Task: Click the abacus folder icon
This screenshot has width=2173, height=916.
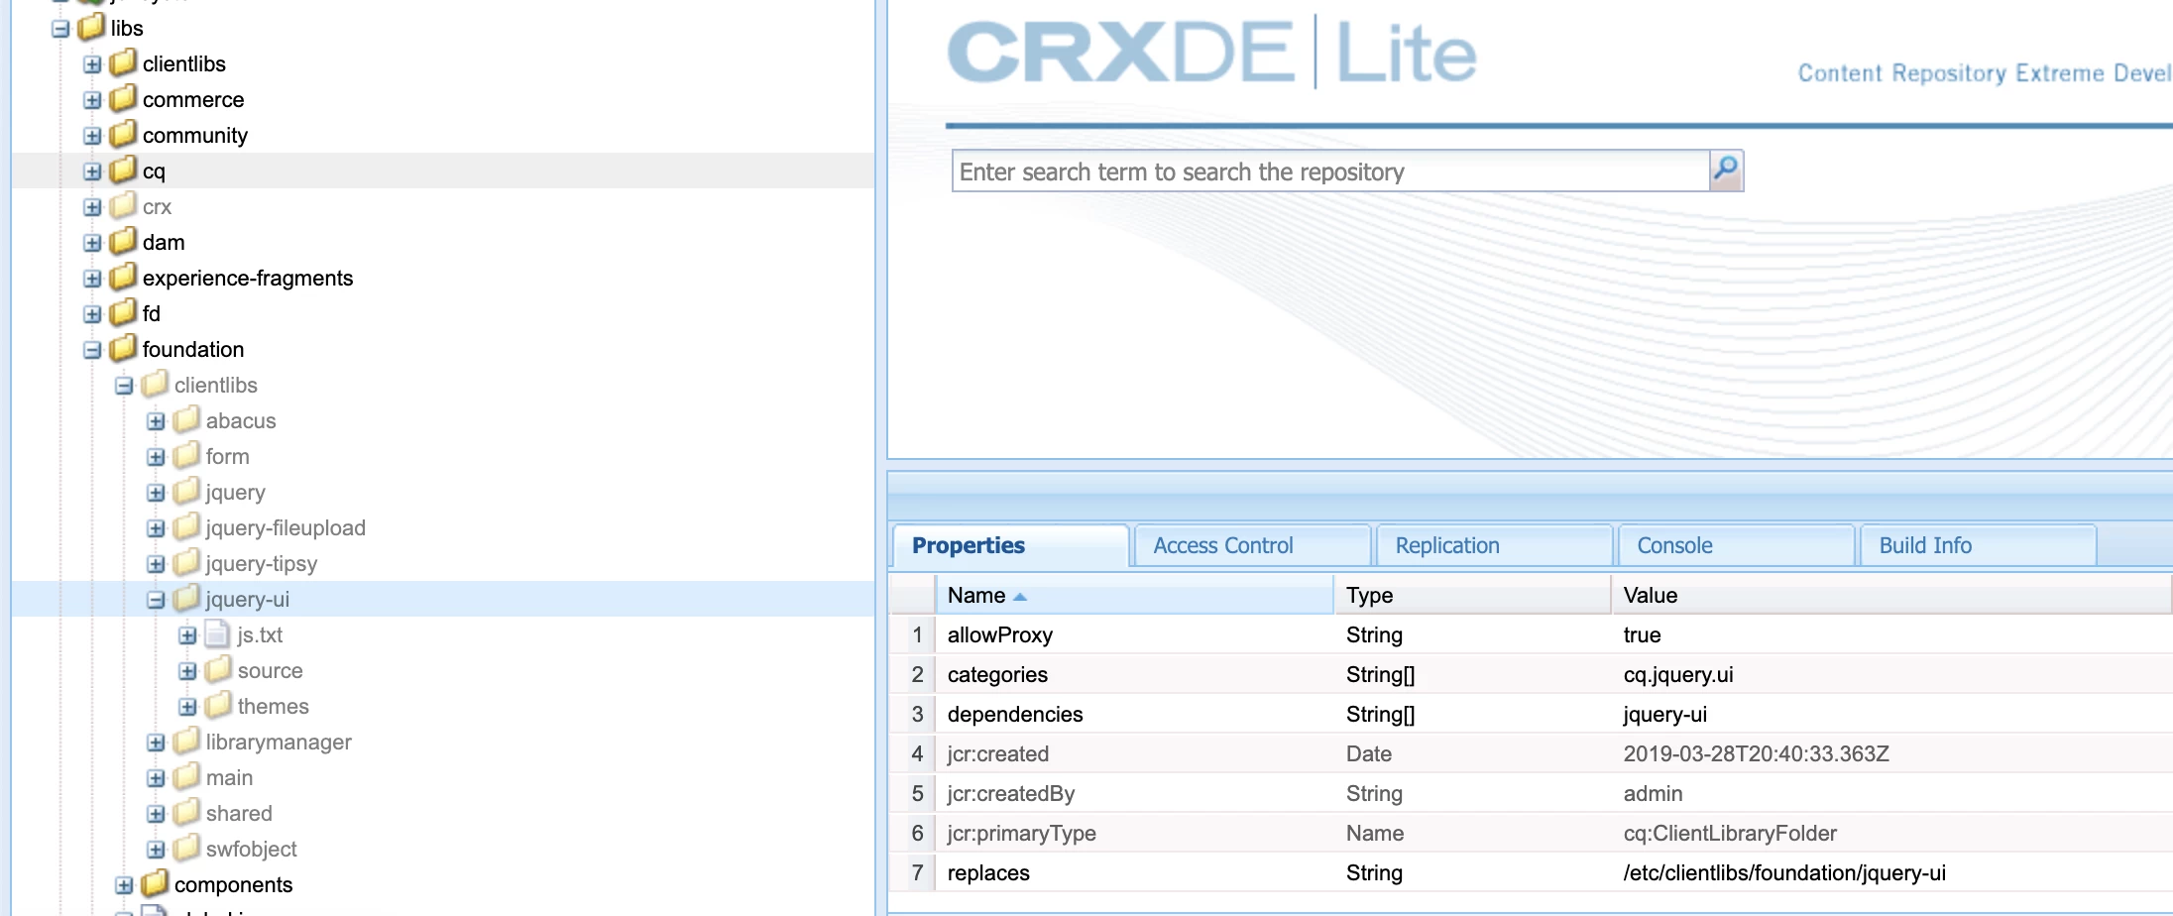Action: tap(186, 419)
